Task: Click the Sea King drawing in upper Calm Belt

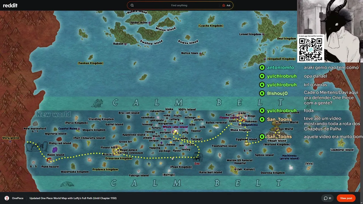Action: (97, 103)
